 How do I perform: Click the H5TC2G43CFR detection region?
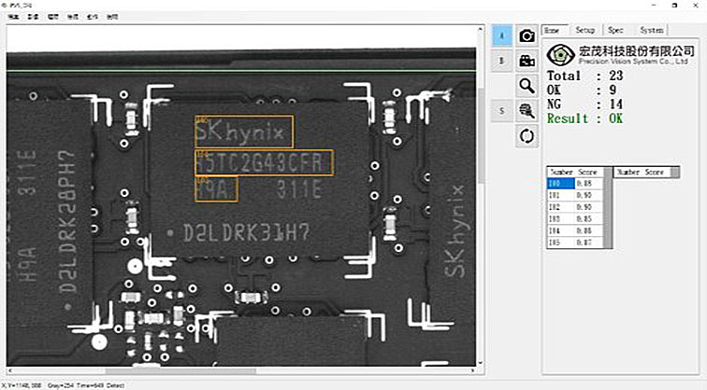click(x=263, y=163)
